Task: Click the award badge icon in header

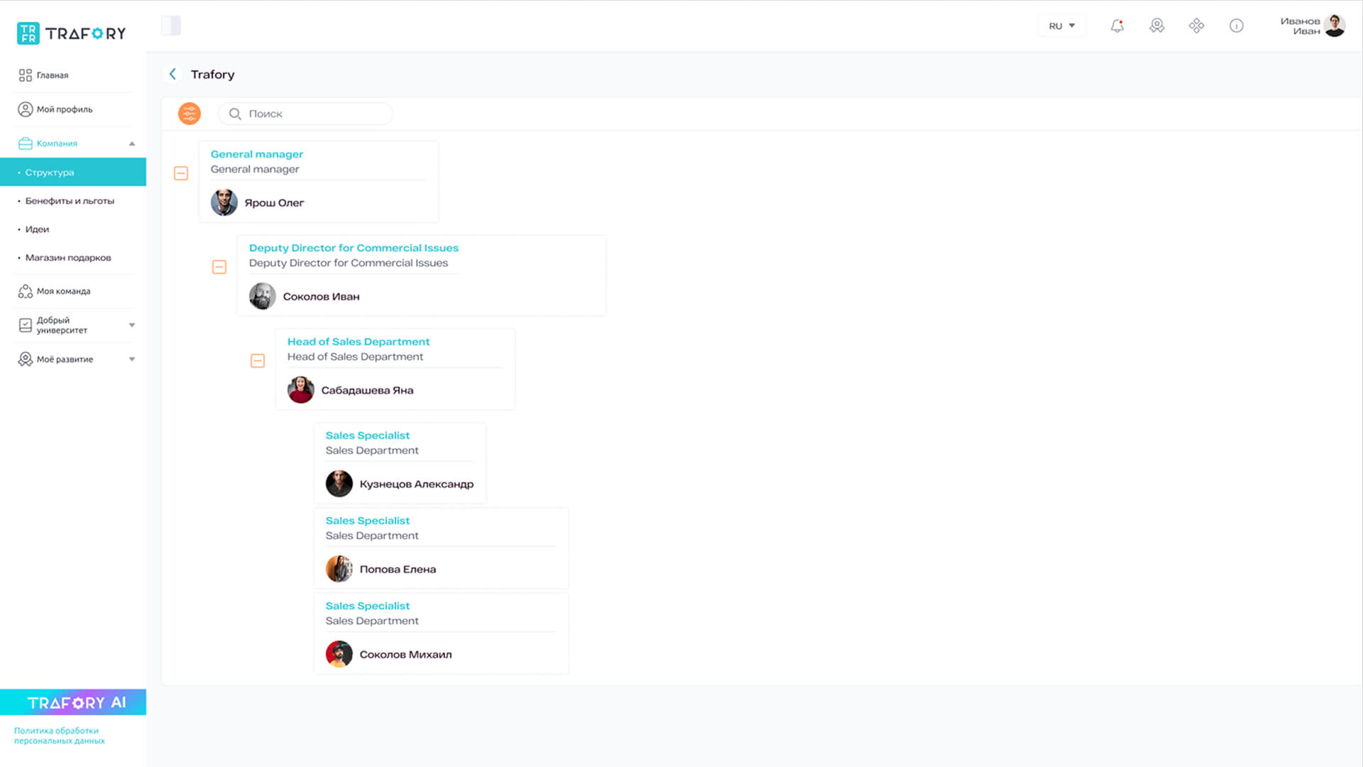Action: coord(1156,26)
